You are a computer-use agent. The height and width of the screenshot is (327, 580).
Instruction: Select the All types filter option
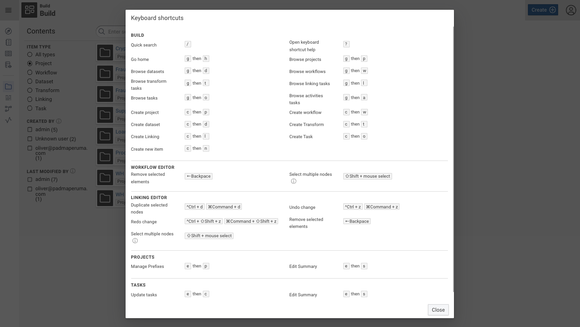pyautogui.click(x=30, y=54)
